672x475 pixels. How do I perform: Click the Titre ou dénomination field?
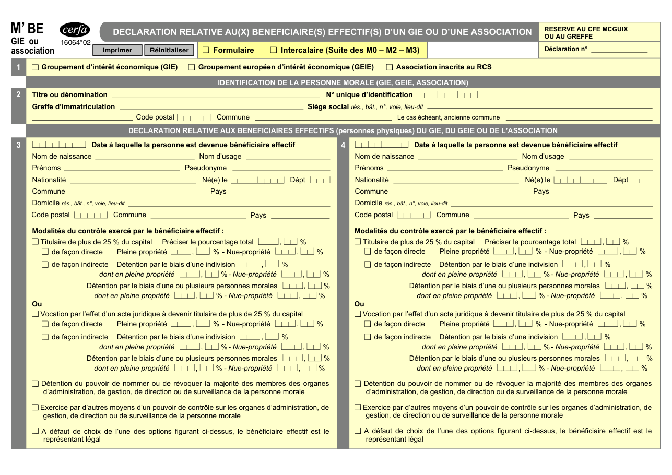click(216, 94)
